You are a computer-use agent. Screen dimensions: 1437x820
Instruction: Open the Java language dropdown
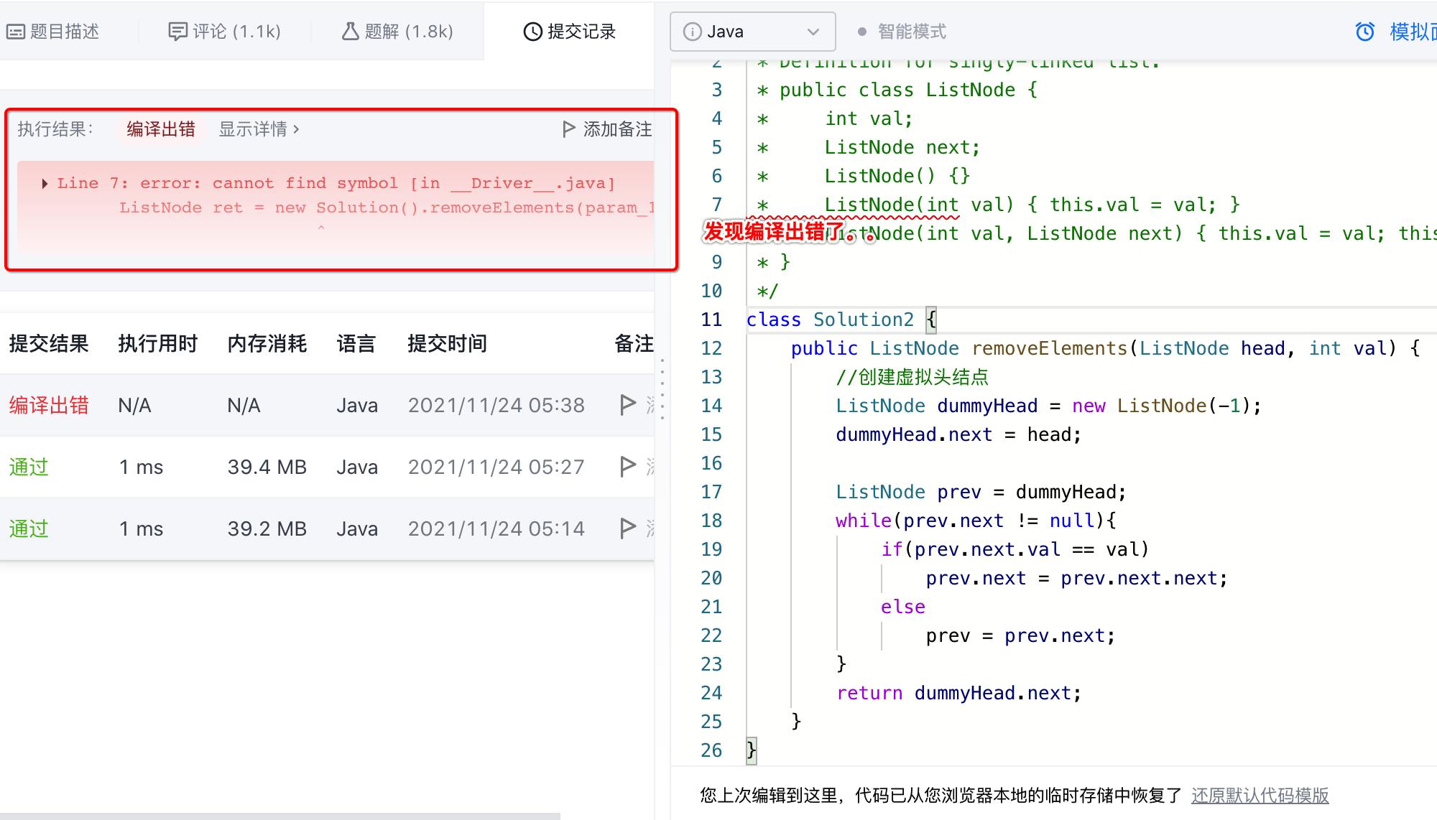(752, 32)
